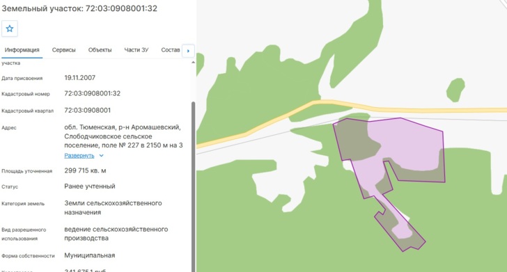Open the Информация tab

pos(22,50)
